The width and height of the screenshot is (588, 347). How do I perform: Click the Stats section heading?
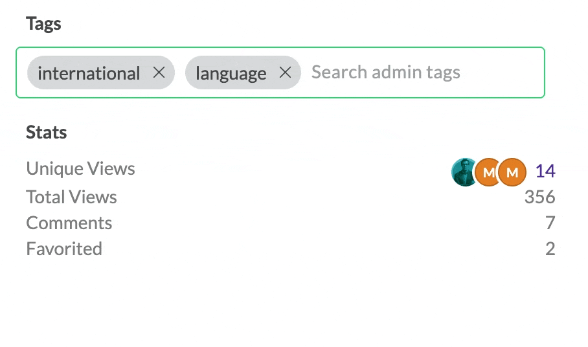(x=47, y=132)
